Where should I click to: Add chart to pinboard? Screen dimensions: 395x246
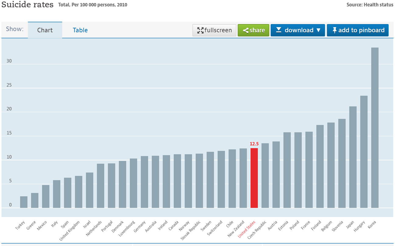(x=358, y=30)
